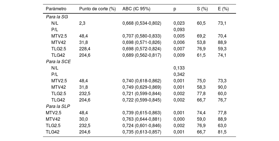This screenshot has height=141, width=279.
Task: Click the Para la SCE section heading
Action: click(58, 61)
